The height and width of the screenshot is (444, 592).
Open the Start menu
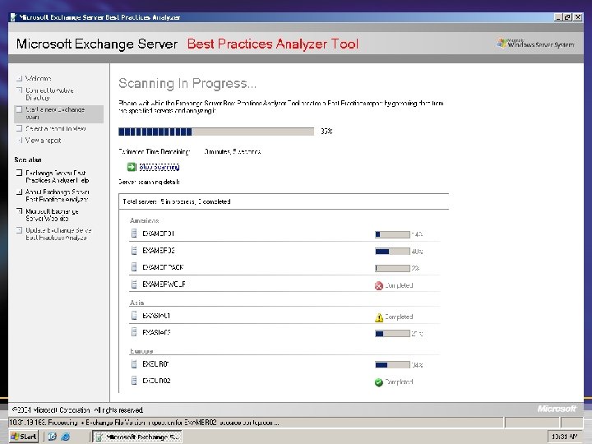[24, 437]
